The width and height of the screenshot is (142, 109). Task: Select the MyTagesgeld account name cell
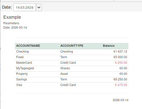(25, 68)
